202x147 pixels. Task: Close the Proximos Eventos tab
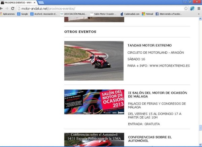[x=34, y=2]
